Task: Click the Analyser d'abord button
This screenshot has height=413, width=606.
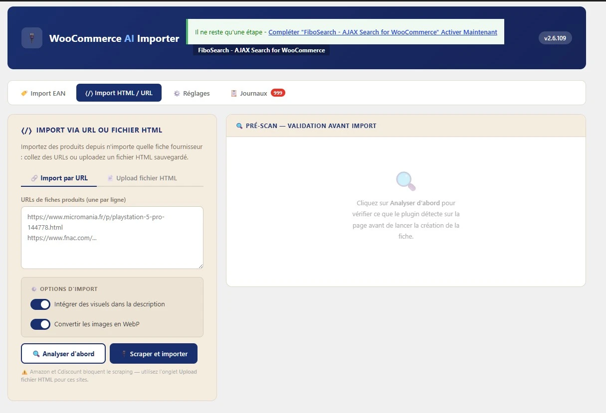Action: point(63,354)
